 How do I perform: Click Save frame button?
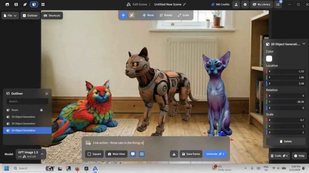191,154
